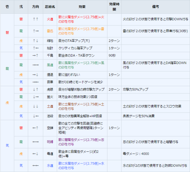This screenshot has height=172, width=190.
Task: Click the ninjutsu name '土遁'
Action: 50,106
